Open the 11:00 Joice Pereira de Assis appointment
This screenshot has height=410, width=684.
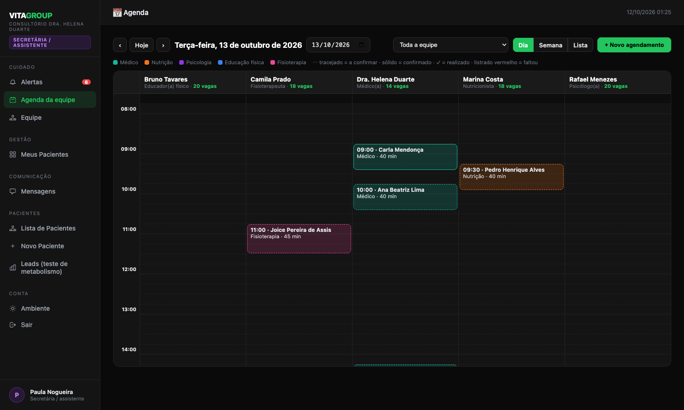click(299, 238)
